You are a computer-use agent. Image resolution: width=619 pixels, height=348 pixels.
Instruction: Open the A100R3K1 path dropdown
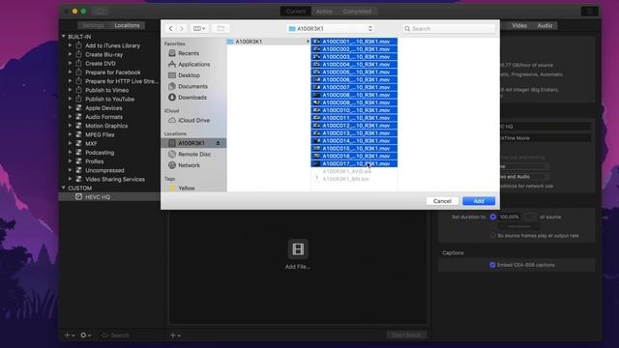(331, 28)
